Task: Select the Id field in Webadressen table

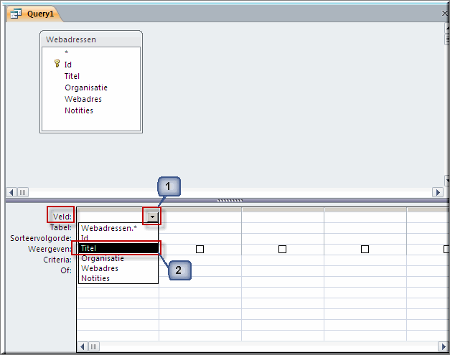Action: [68, 65]
